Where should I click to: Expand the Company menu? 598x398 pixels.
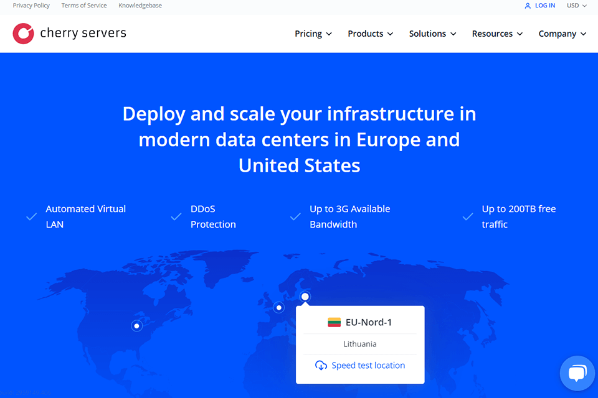[562, 34]
